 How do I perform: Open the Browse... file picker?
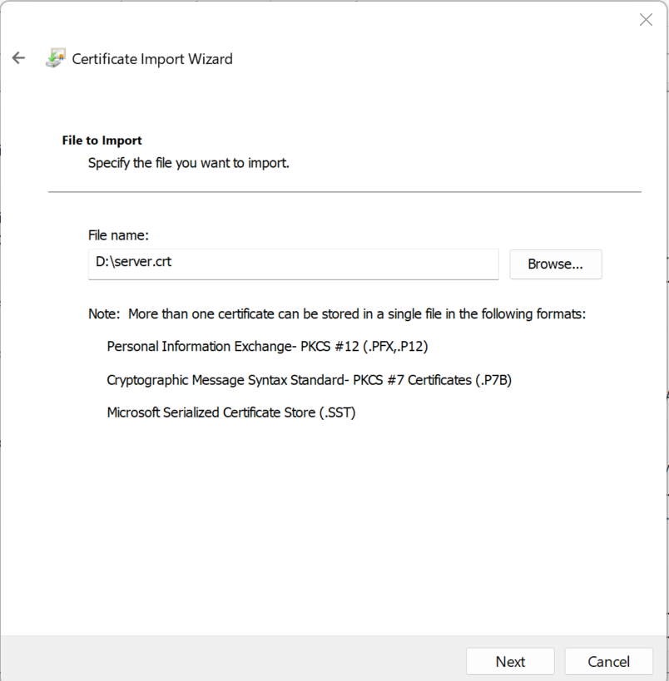[555, 264]
